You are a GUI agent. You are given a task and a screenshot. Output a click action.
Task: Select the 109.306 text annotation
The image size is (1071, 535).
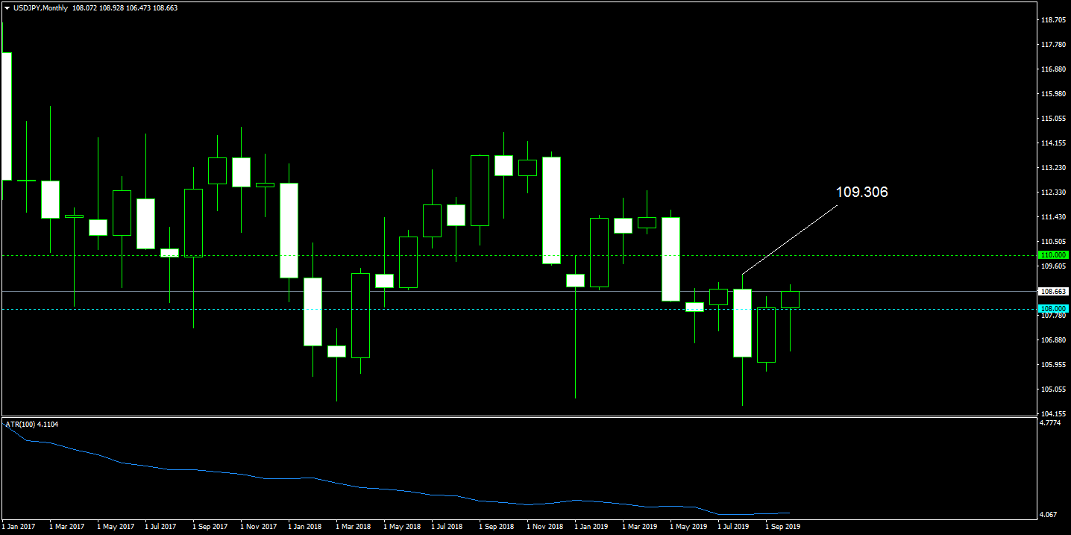pos(861,193)
